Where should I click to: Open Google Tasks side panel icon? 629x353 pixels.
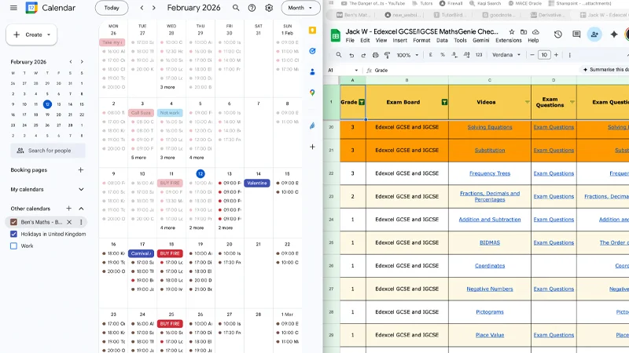(x=312, y=51)
